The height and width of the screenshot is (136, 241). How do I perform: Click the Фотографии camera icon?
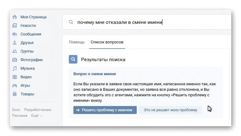[x=15, y=60]
